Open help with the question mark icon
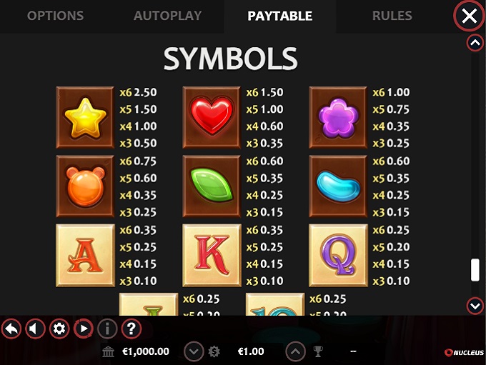Screen dimensions: 486x365 point(132,329)
